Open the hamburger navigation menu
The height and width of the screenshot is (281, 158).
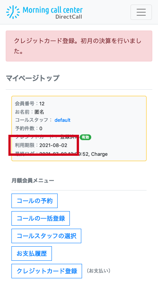[141, 12]
